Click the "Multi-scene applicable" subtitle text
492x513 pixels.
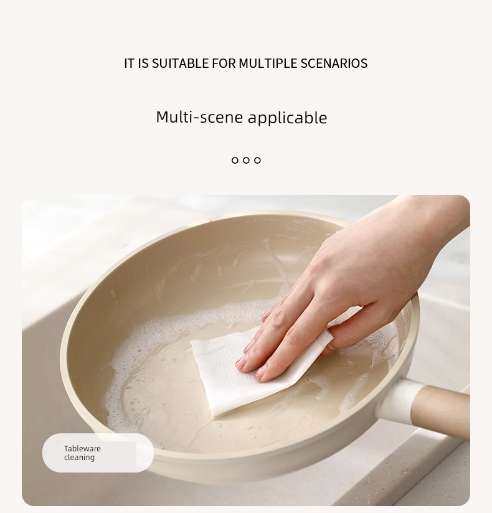242,118
